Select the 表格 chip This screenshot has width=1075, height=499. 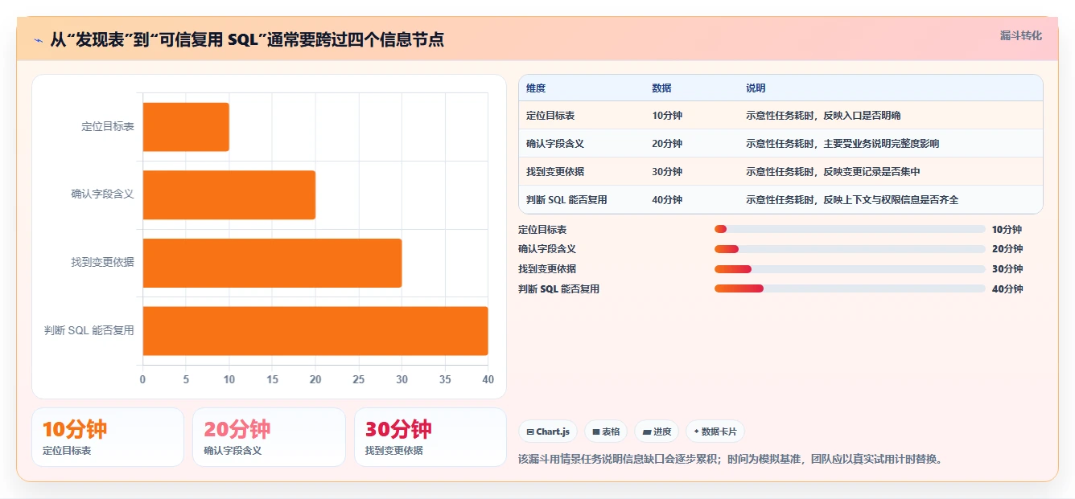click(x=606, y=432)
